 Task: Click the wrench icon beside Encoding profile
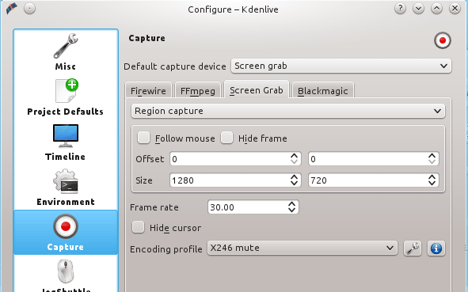point(413,248)
